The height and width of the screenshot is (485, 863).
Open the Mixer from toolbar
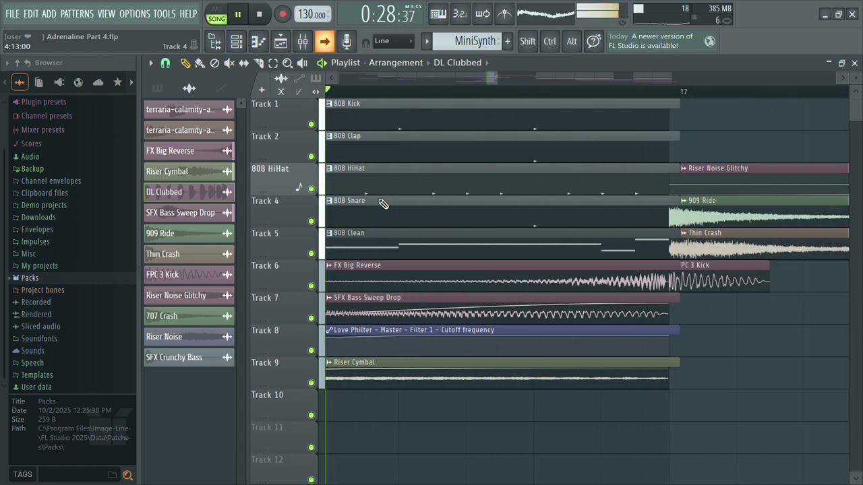pyautogui.click(x=303, y=42)
